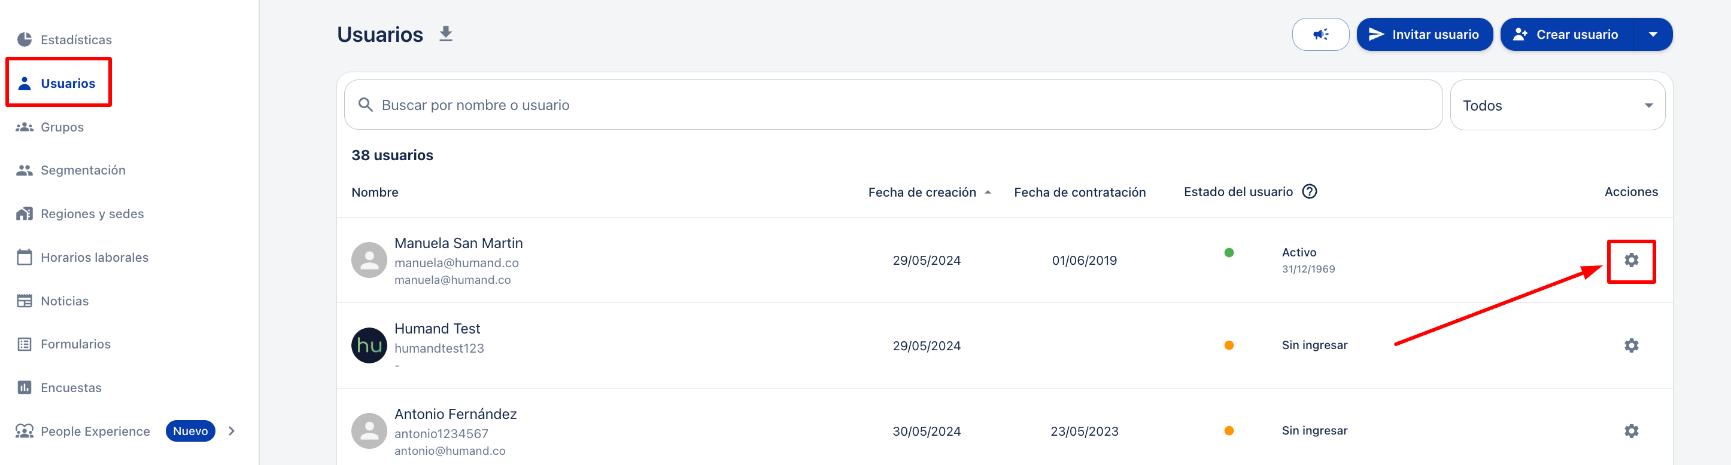The width and height of the screenshot is (1731, 465).
Task: Click the Crear usuario button
Action: tap(1566, 34)
